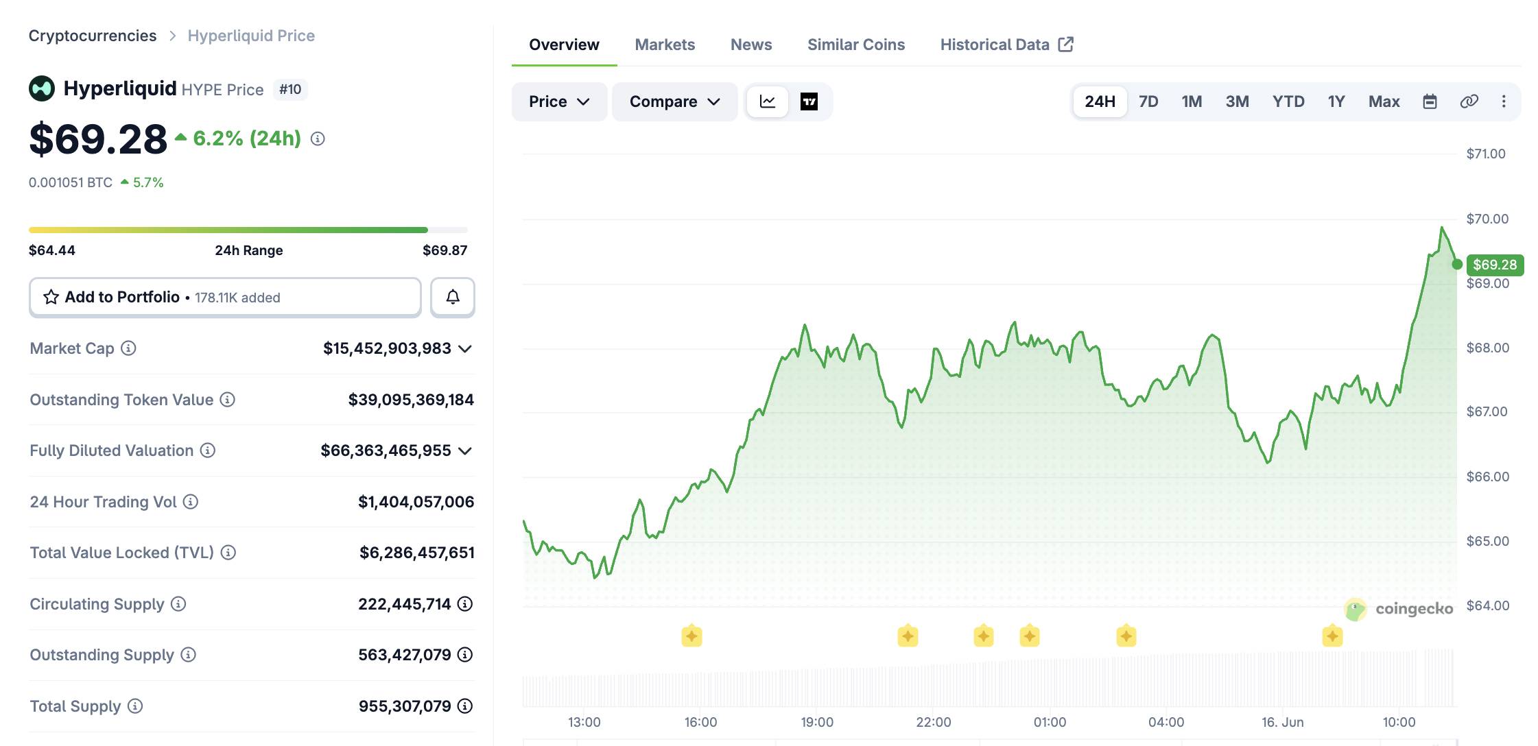Click the price alert bell icon
This screenshot has height=746, width=1538.
click(453, 297)
